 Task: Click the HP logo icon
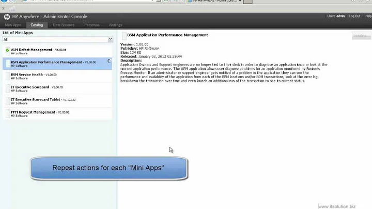pyautogui.click(x=7, y=17)
